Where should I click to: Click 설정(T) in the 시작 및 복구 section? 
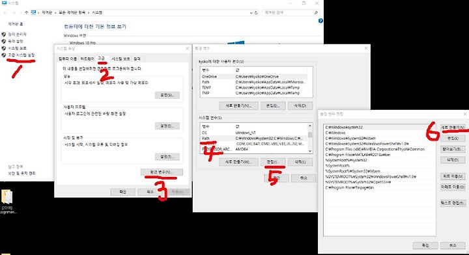coord(167,157)
